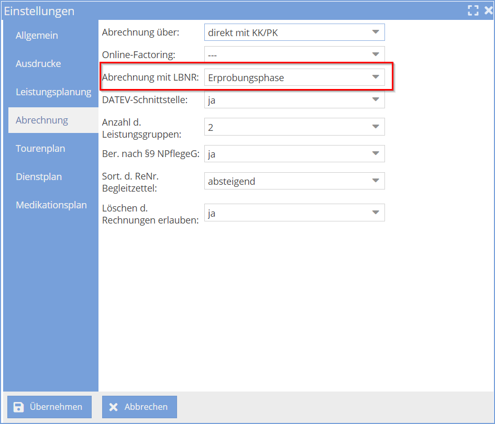Viewport: 495px width, 424px height.
Task: Expand 'Abrechnung mit LBNR' dropdown arrow
Action: tap(375, 77)
